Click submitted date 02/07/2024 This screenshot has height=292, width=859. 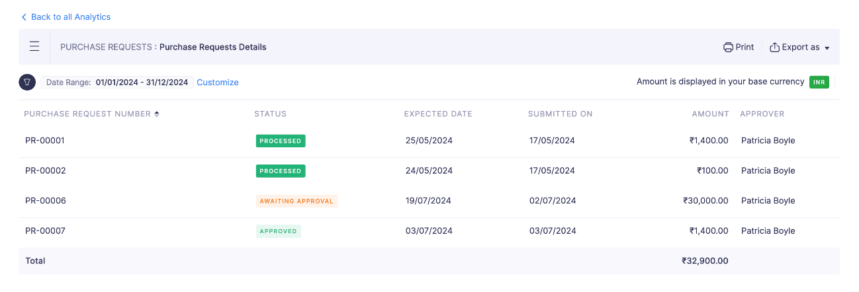(x=553, y=201)
